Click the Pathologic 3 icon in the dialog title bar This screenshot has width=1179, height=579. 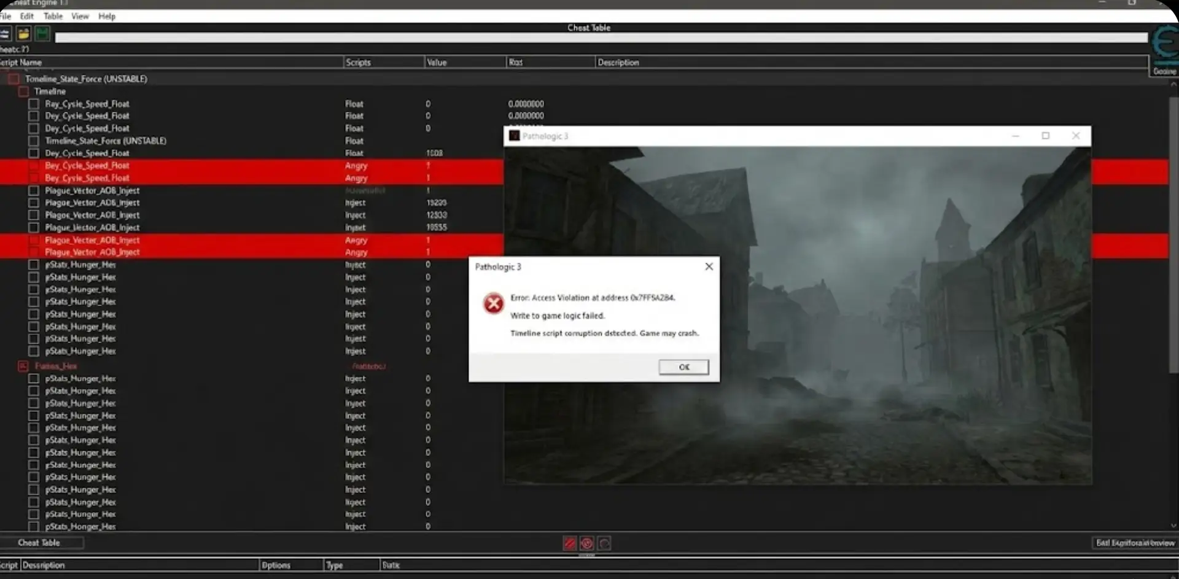(515, 136)
